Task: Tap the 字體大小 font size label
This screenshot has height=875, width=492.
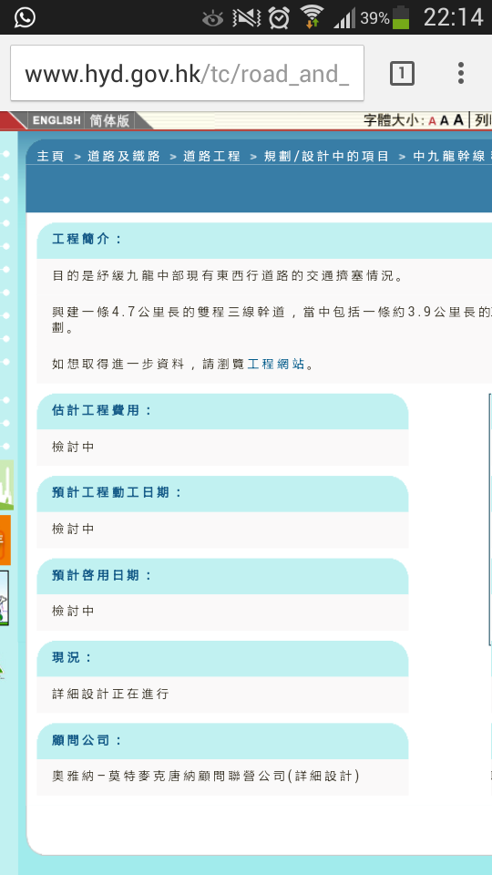Action: 394,120
